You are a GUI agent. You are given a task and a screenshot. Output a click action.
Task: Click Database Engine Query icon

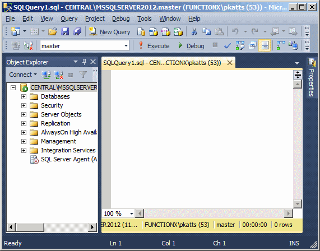(x=141, y=31)
